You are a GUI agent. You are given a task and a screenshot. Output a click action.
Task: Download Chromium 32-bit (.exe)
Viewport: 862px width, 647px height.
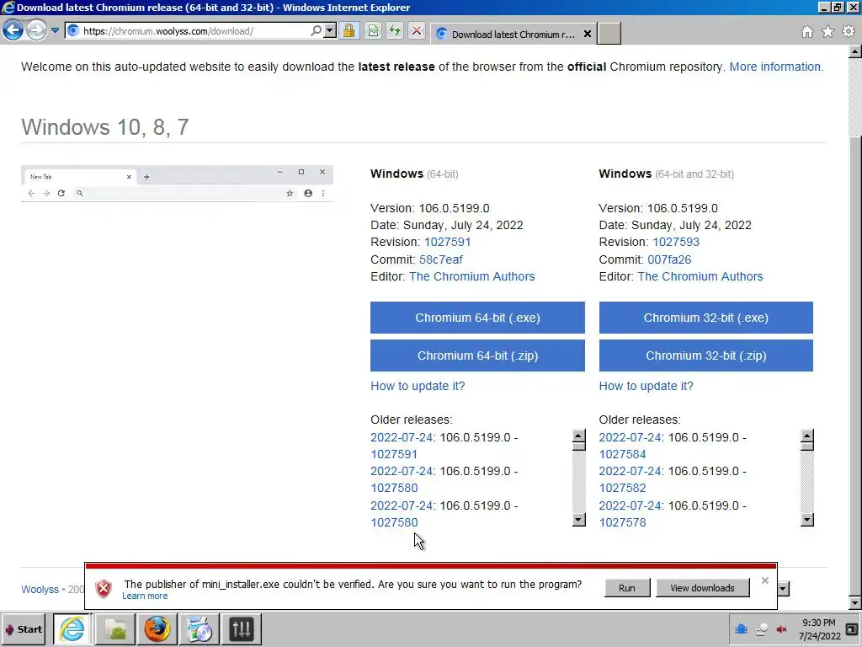pyautogui.click(x=706, y=318)
